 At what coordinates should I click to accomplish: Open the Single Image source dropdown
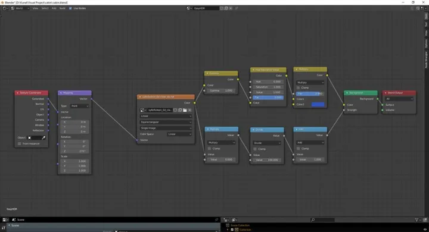point(166,128)
